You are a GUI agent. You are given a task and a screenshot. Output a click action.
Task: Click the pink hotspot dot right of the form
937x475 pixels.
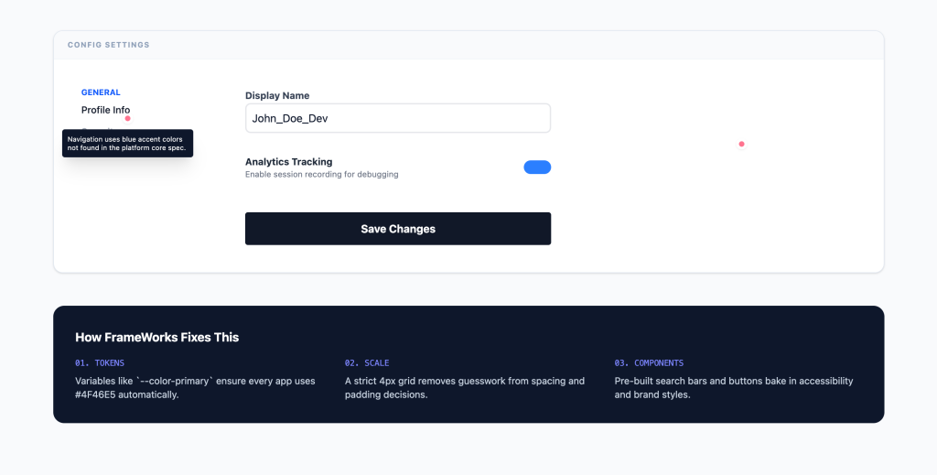(x=741, y=144)
